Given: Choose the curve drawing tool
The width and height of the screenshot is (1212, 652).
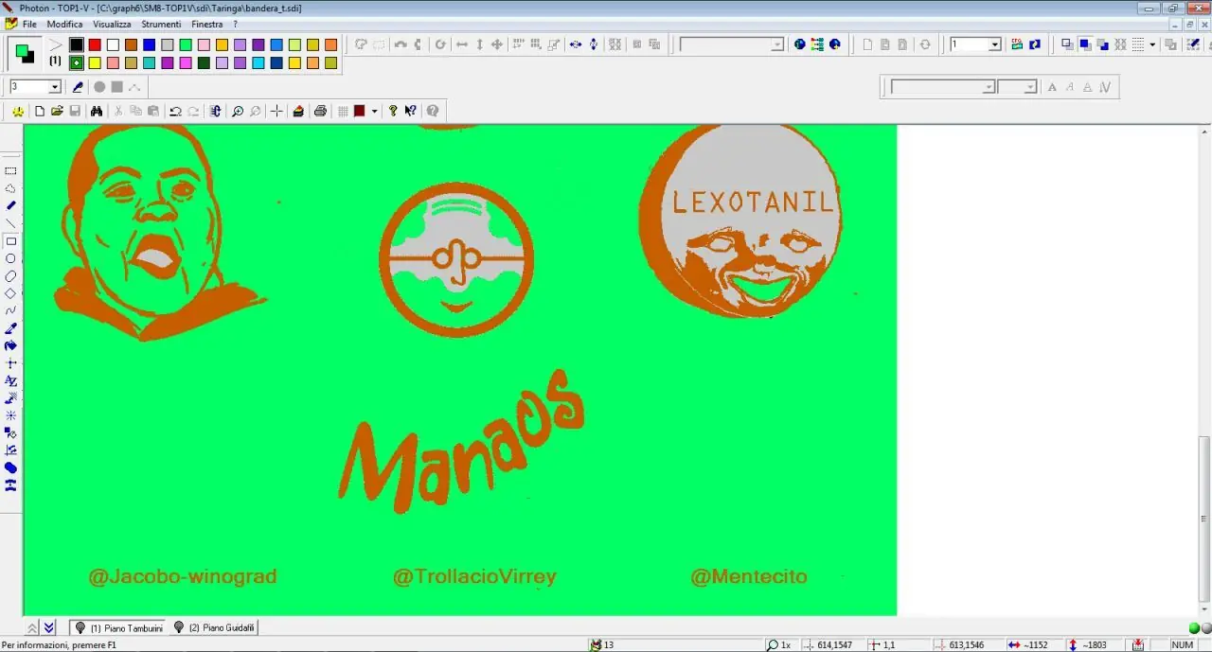Looking at the screenshot, I should pyautogui.click(x=11, y=310).
